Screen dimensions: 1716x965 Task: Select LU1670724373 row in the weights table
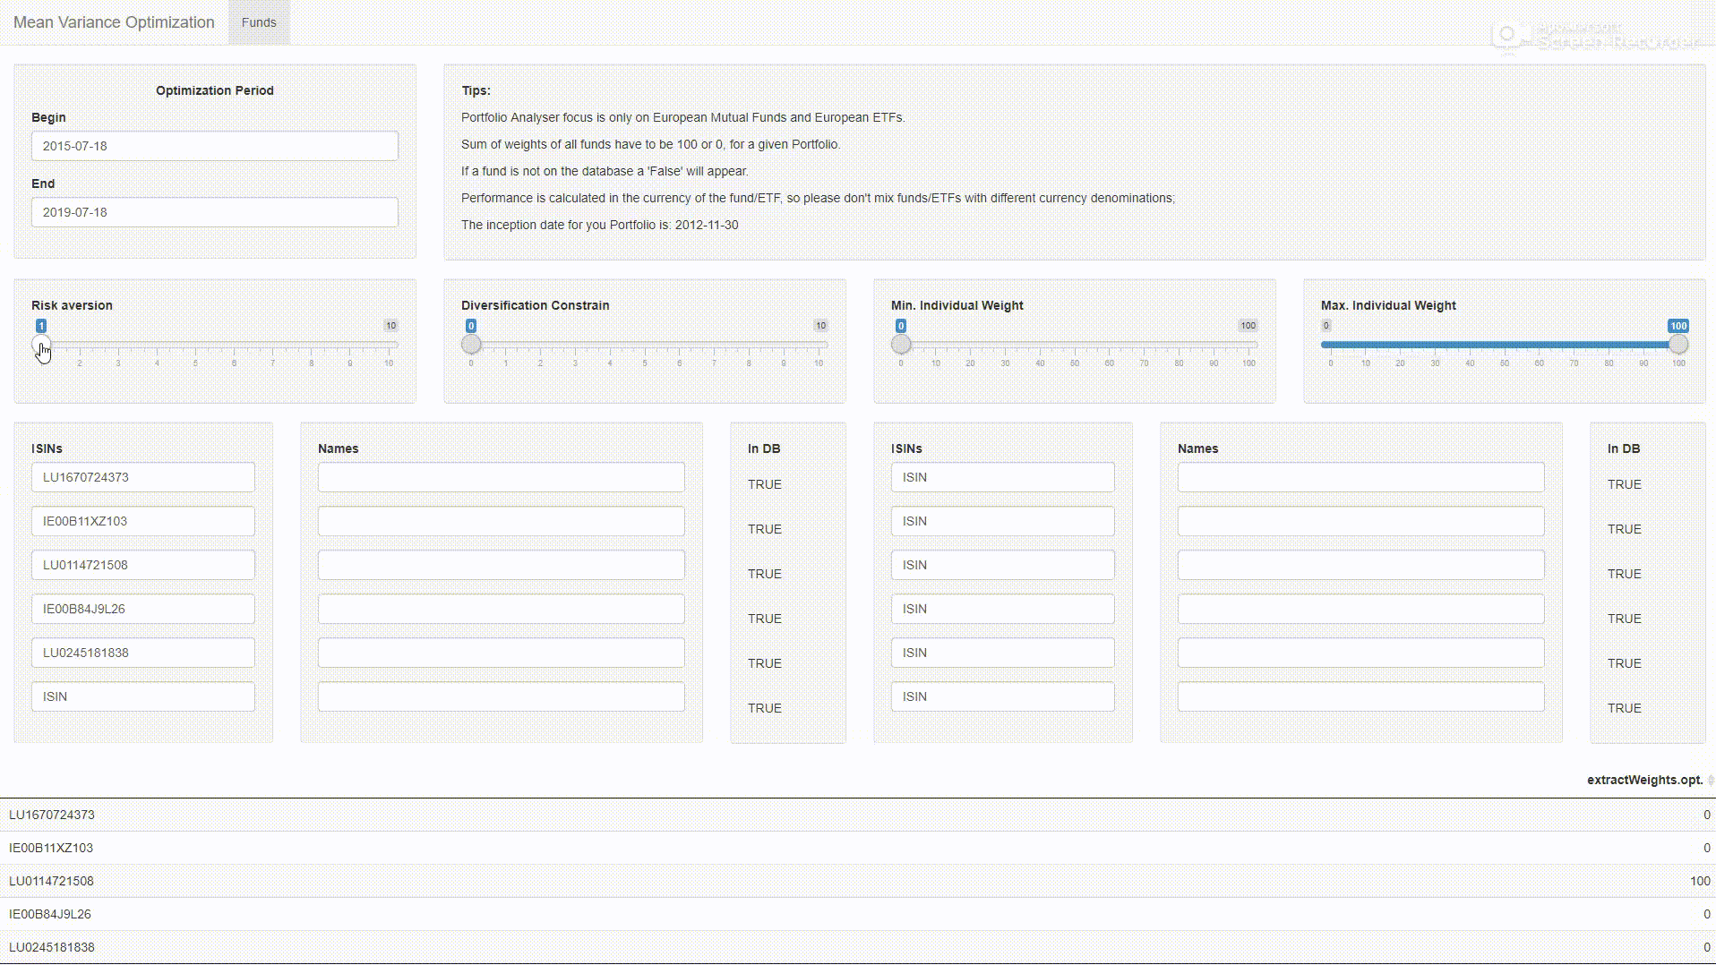point(858,815)
